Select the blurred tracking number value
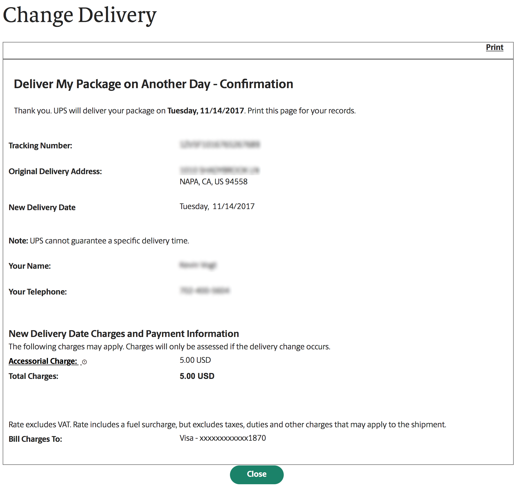 [x=220, y=145]
